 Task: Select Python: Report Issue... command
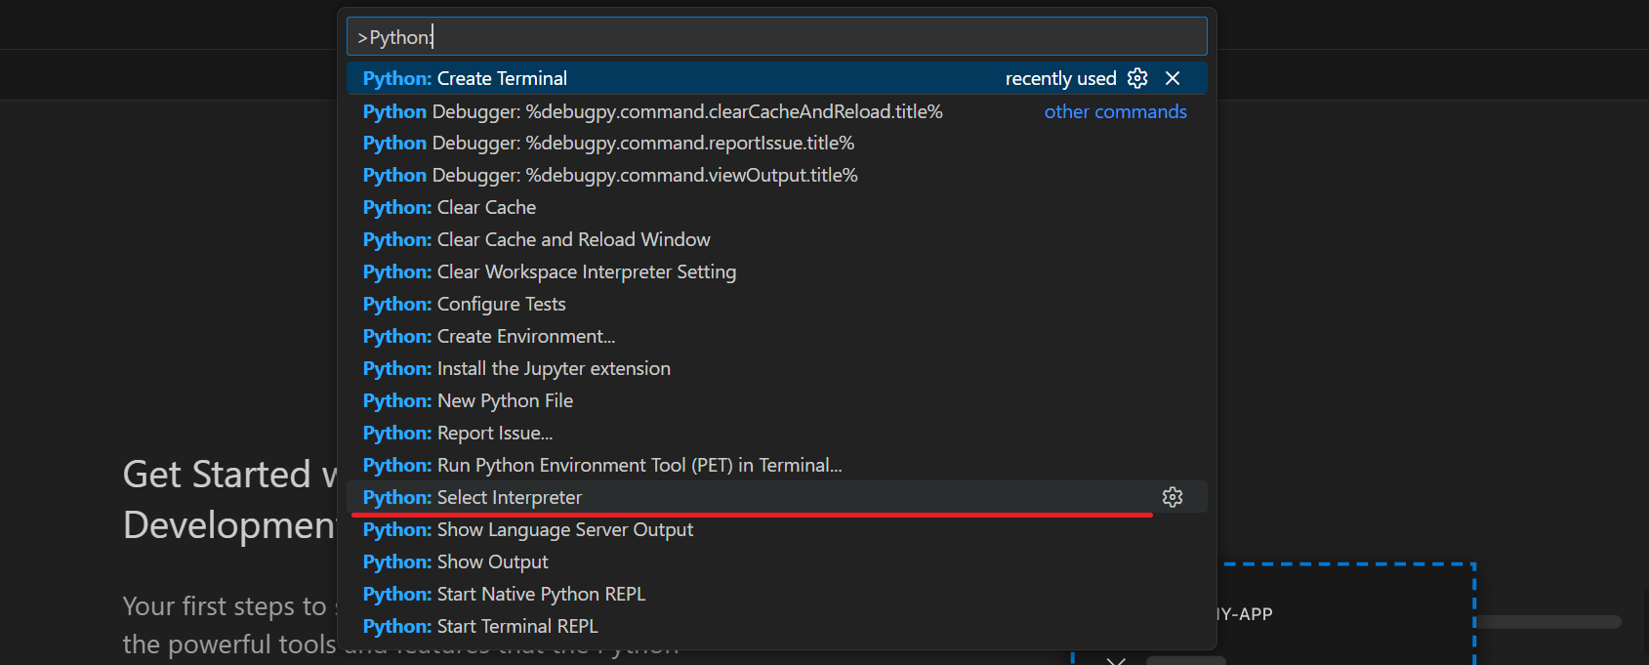point(777,433)
